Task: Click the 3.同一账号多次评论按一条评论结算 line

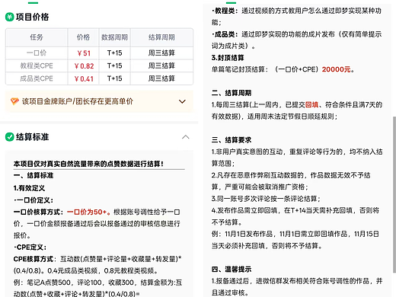Action: pyautogui.click(x=266, y=199)
